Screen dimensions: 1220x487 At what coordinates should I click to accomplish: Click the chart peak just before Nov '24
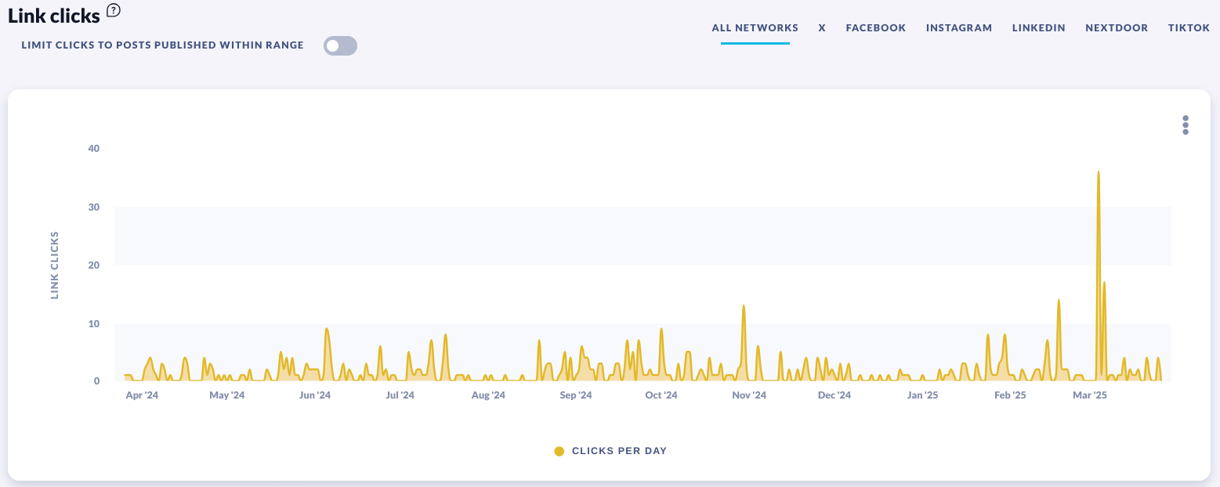coord(744,306)
